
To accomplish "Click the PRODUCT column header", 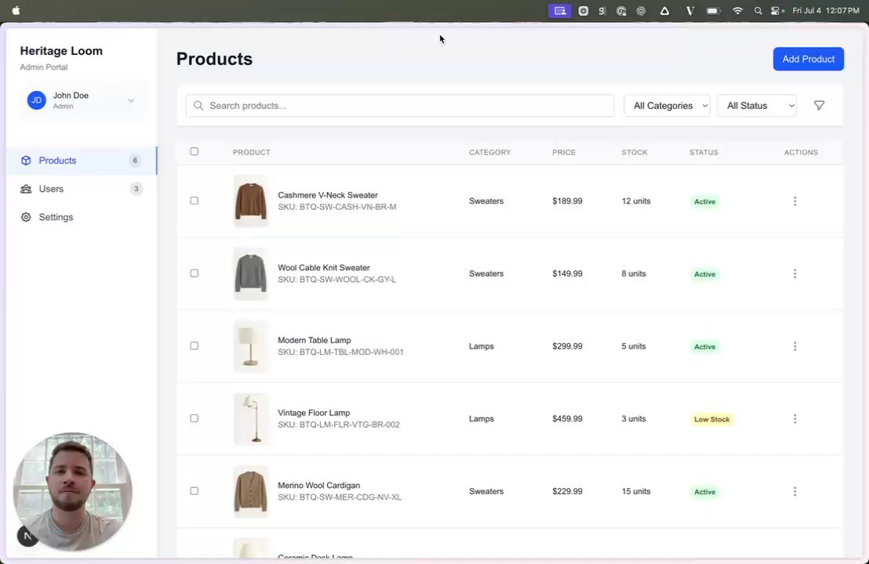I will pyautogui.click(x=251, y=152).
